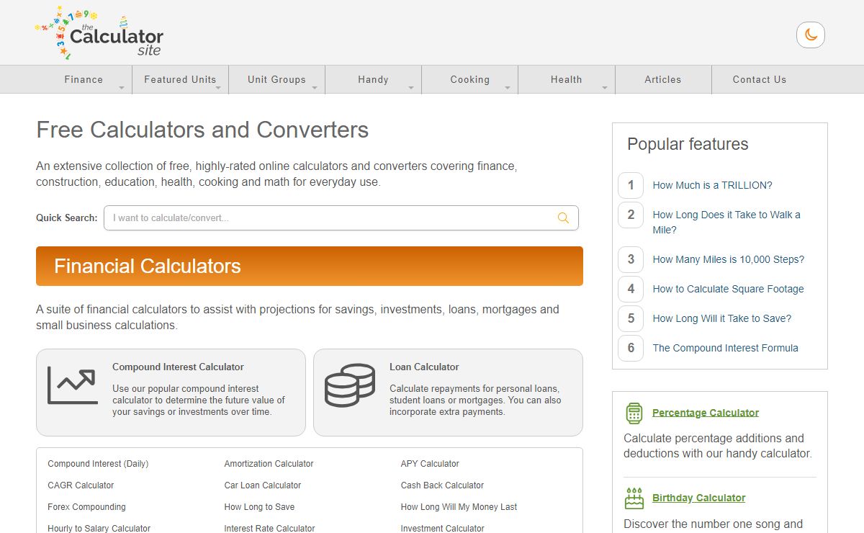
Task: Click the number 4 badge in Popular features
Action: point(631,289)
